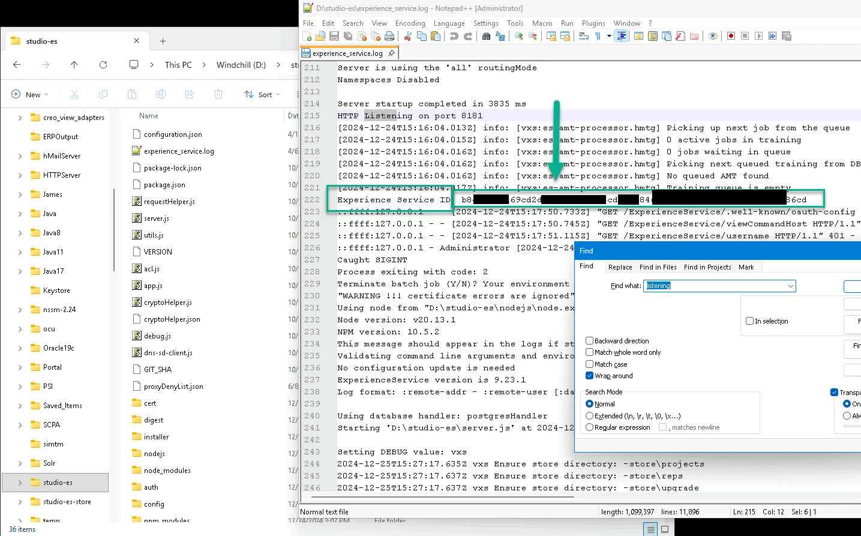Switch to the Find in Files tab
861x536 pixels.
[x=658, y=267]
